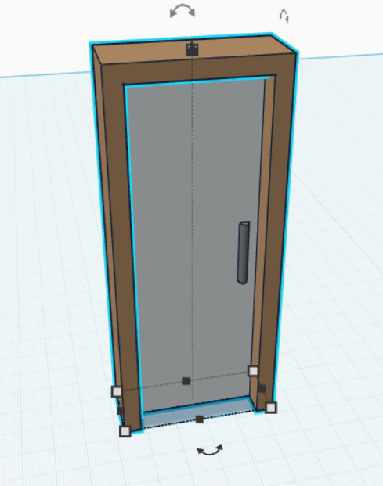383x486 pixels.
Task: Click the black midpoint handle on right bottom edge
Action: pos(262,388)
